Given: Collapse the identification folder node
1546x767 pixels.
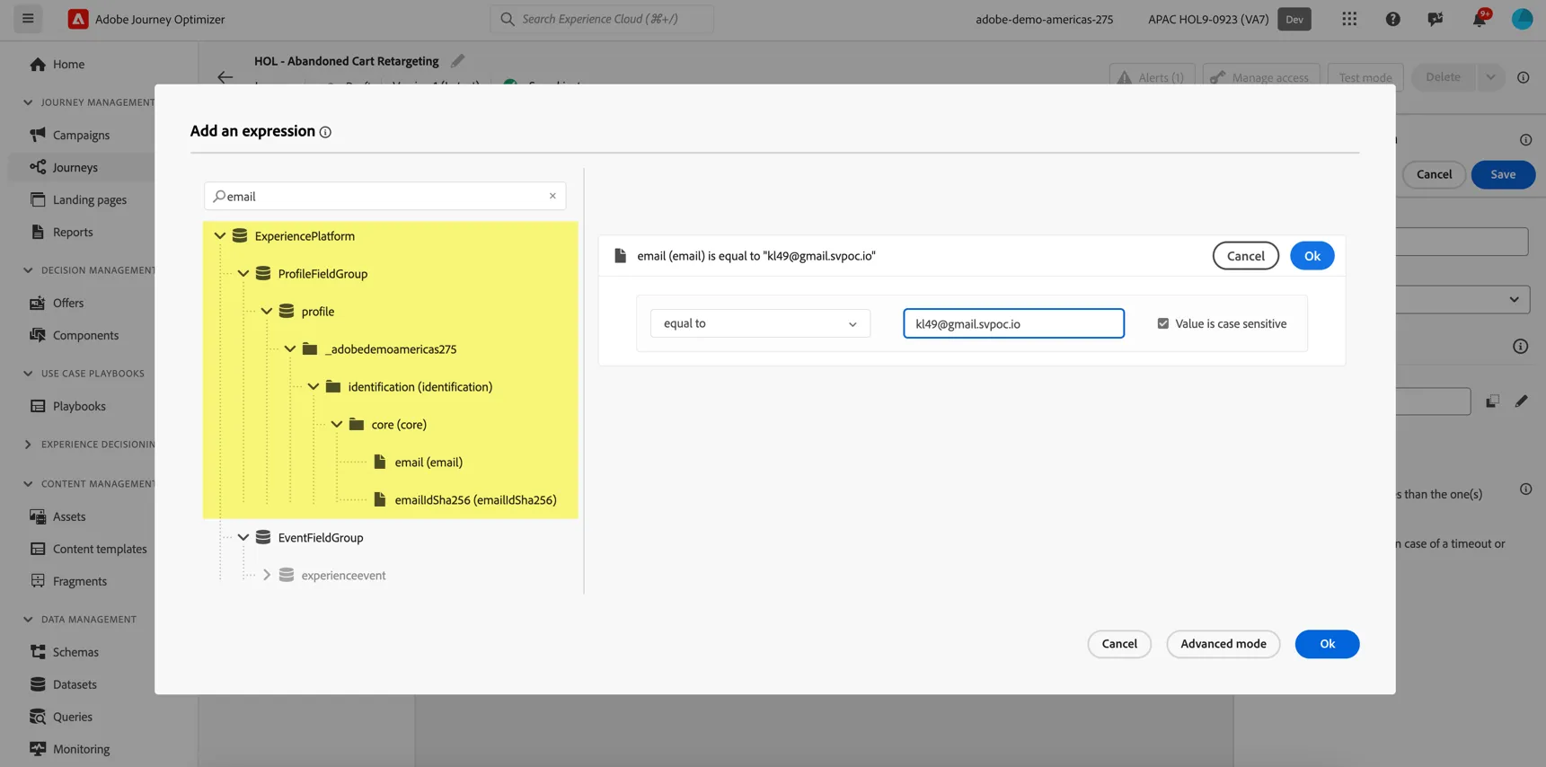Looking at the screenshot, I should point(314,387).
